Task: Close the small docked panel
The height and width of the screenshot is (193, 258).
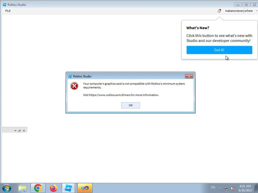Action: [x=24, y=131]
